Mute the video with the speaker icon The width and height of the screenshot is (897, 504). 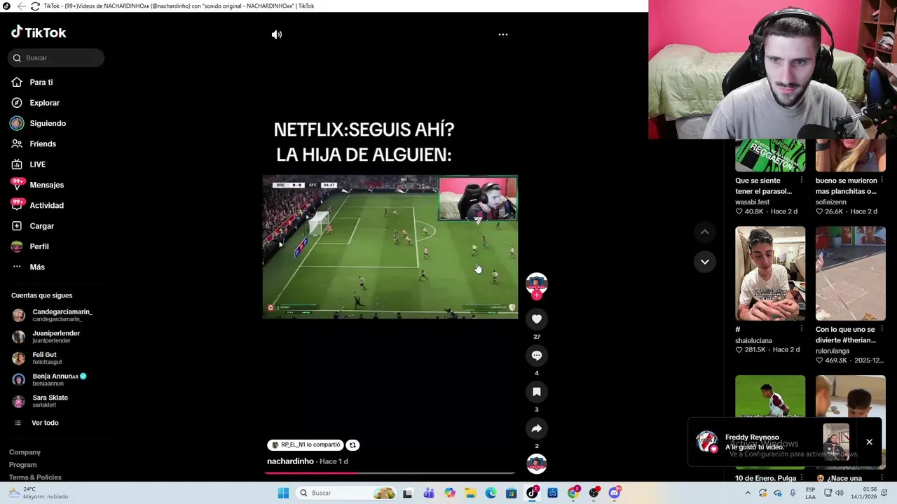click(x=277, y=34)
